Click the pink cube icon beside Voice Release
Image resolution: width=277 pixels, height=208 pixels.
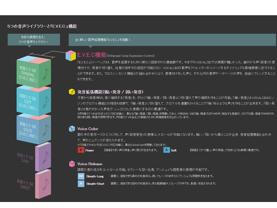click(72, 164)
